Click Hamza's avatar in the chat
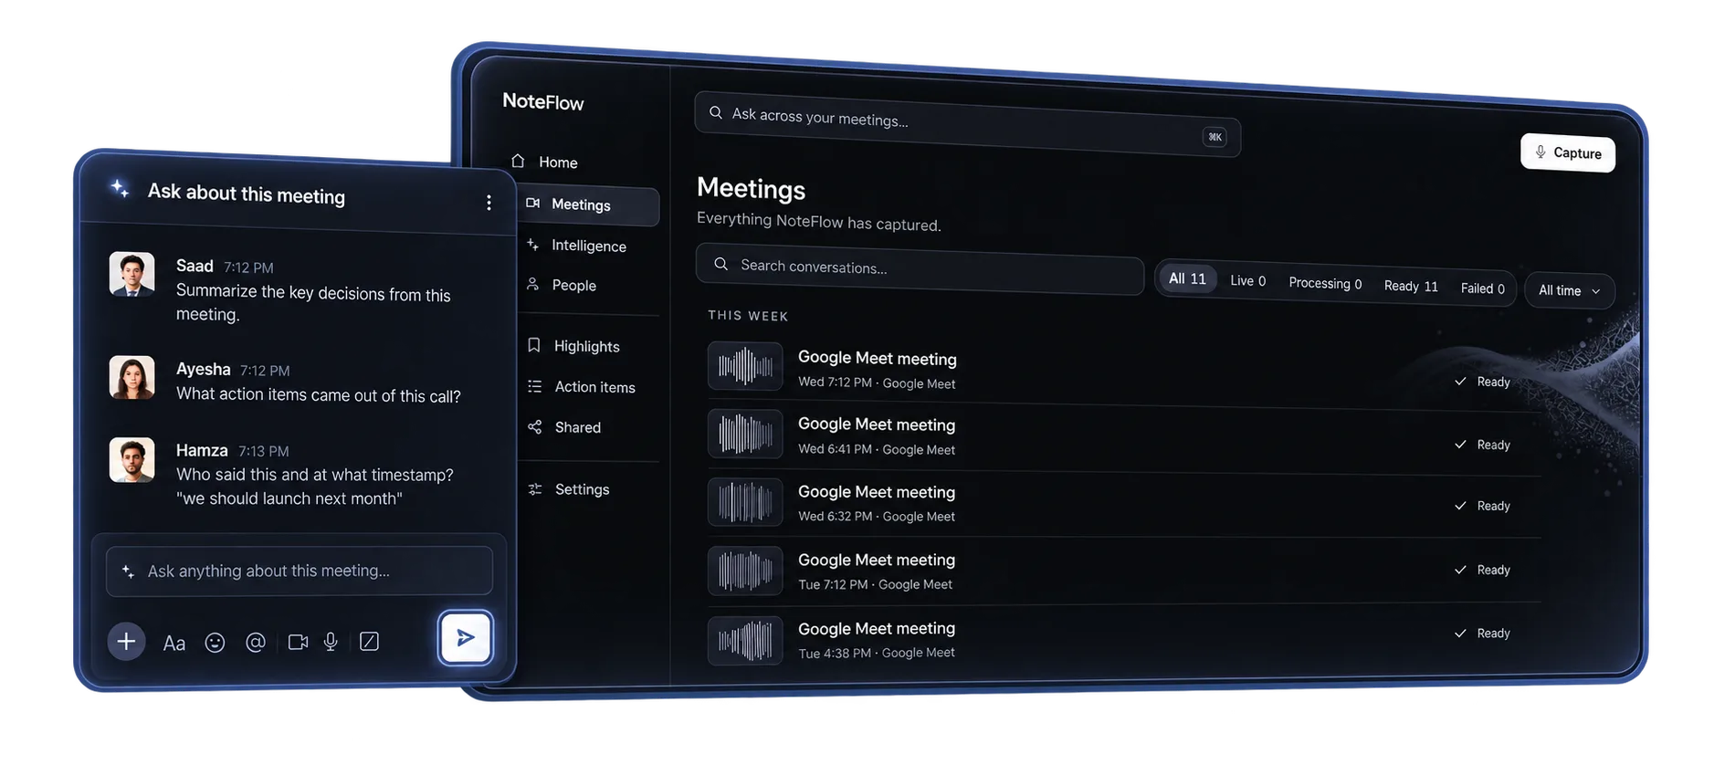The image size is (1714, 765). tap(132, 459)
